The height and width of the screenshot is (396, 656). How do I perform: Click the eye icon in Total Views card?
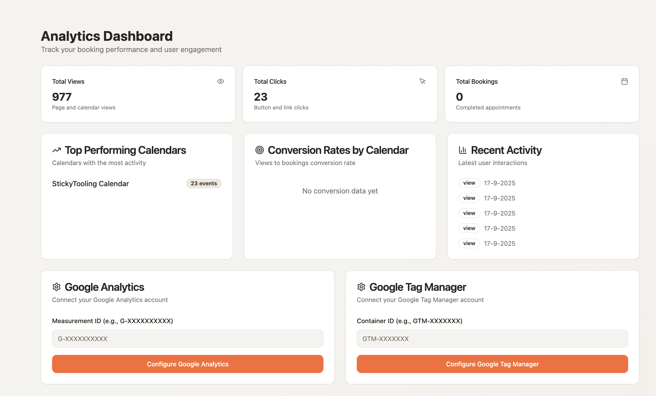(x=221, y=81)
